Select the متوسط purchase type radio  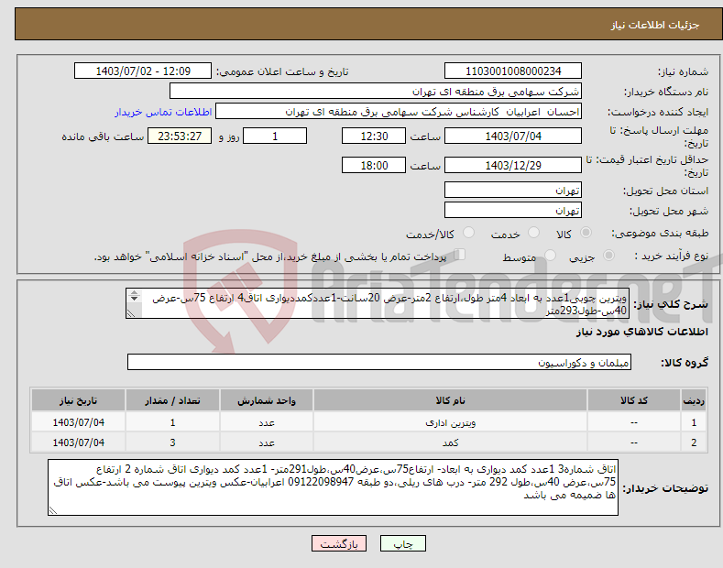(x=550, y=256)
